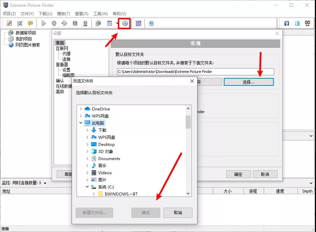This screenshot has height=232, width=316.
Task: Click the play icon with the left arrow
Action: tap(64, 23)
